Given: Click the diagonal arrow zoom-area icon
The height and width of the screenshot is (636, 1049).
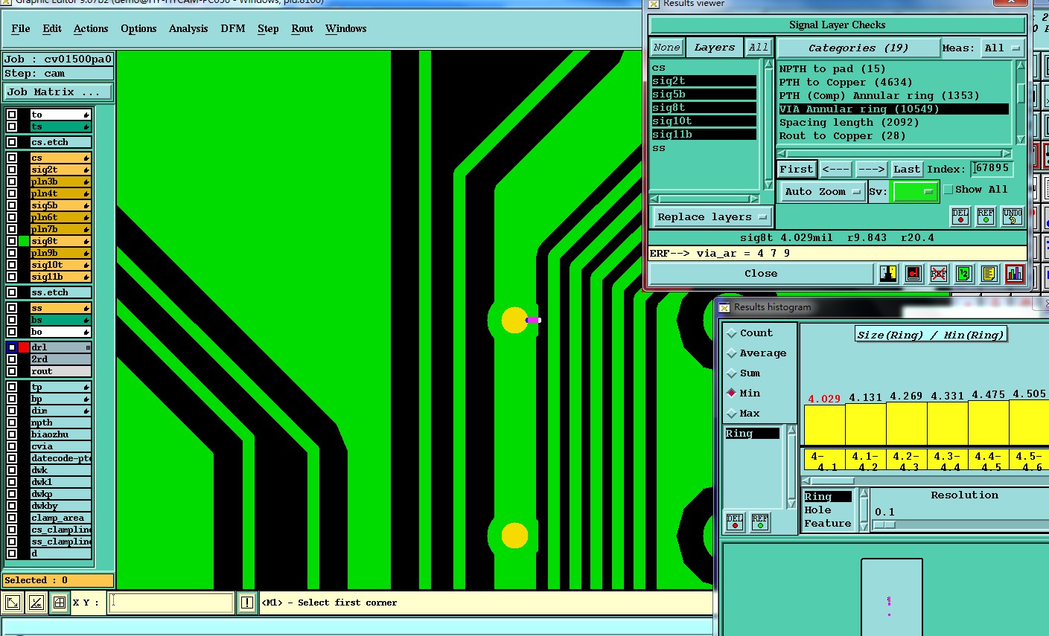Looking at the screenshot, I should 13,603.
